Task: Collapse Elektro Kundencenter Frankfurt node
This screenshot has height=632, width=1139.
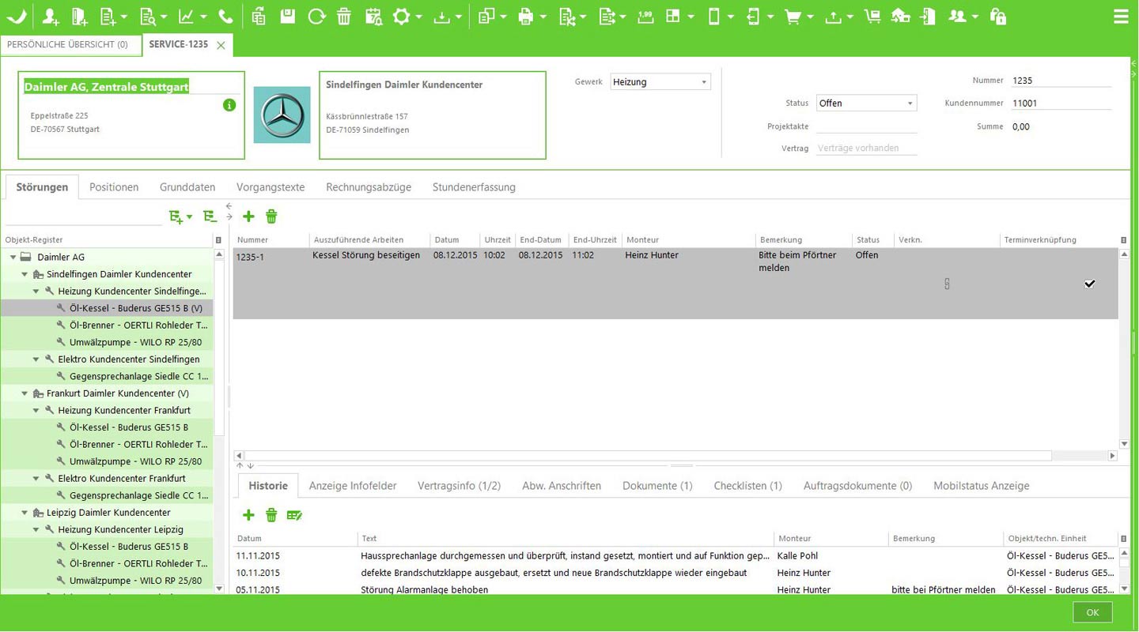Action: coord(36,479)
